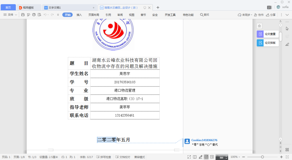The width and height of the screenshot is (292, 160).
Task: Open the 查找 search tool
Action: tap(204, 15)
